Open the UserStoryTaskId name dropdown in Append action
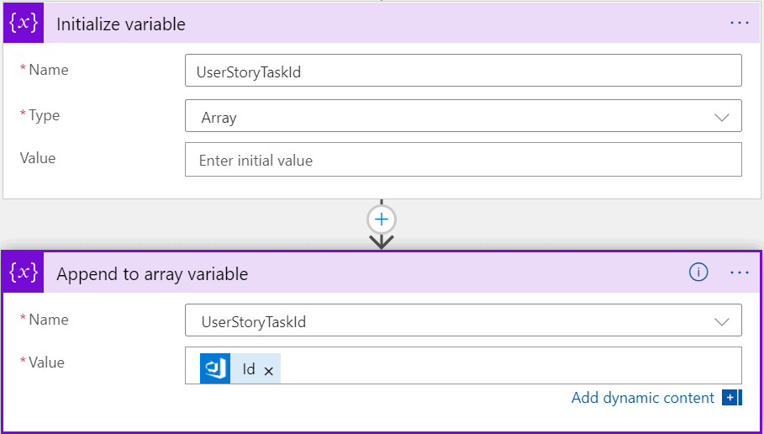 (463, 320)
